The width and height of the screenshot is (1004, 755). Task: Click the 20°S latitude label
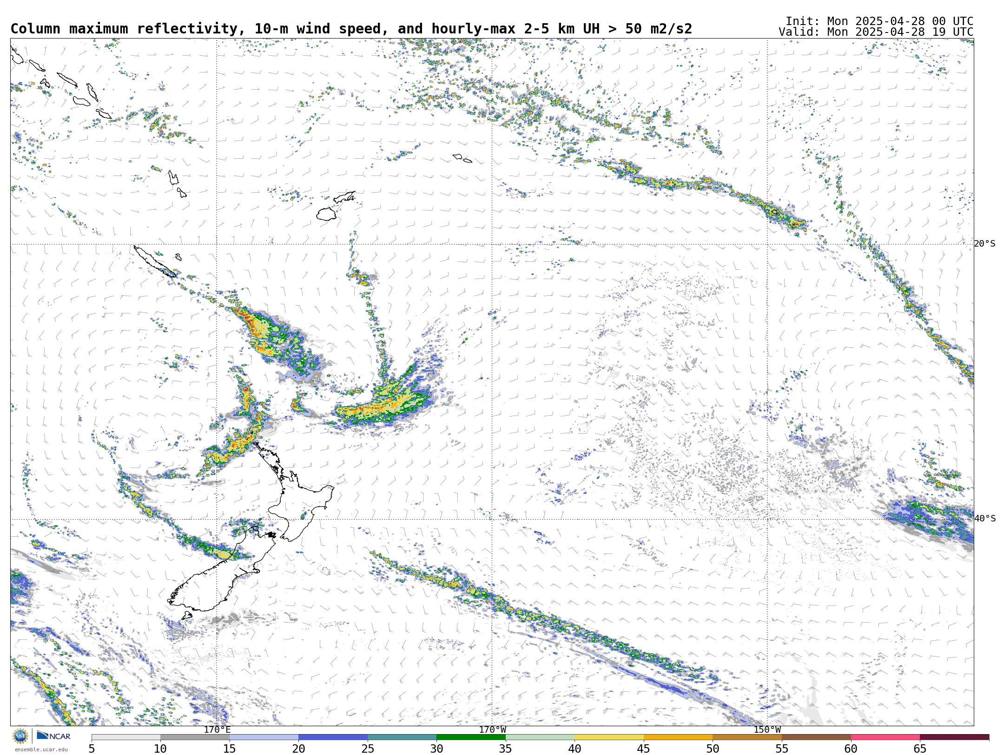(984, 244)
